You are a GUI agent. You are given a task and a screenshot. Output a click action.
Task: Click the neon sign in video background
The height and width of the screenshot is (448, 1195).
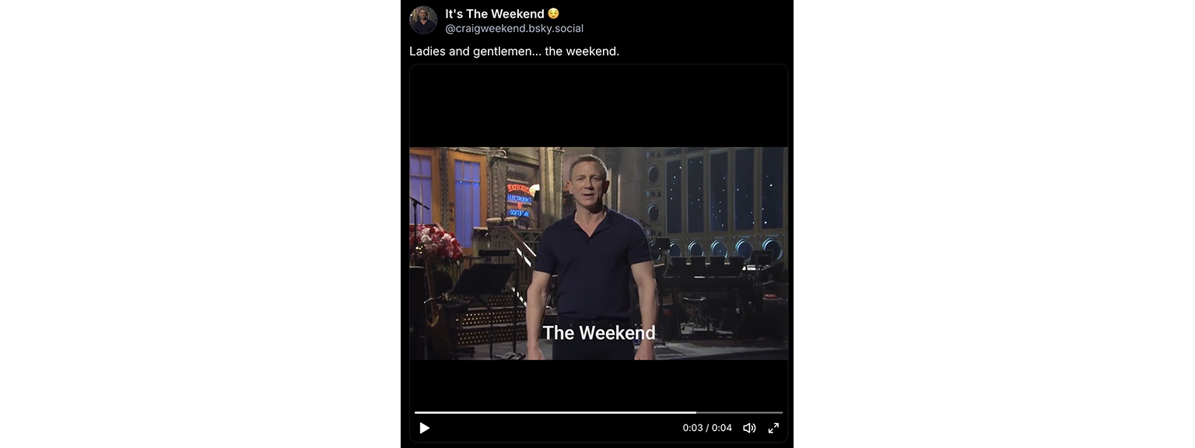[519, 200]
